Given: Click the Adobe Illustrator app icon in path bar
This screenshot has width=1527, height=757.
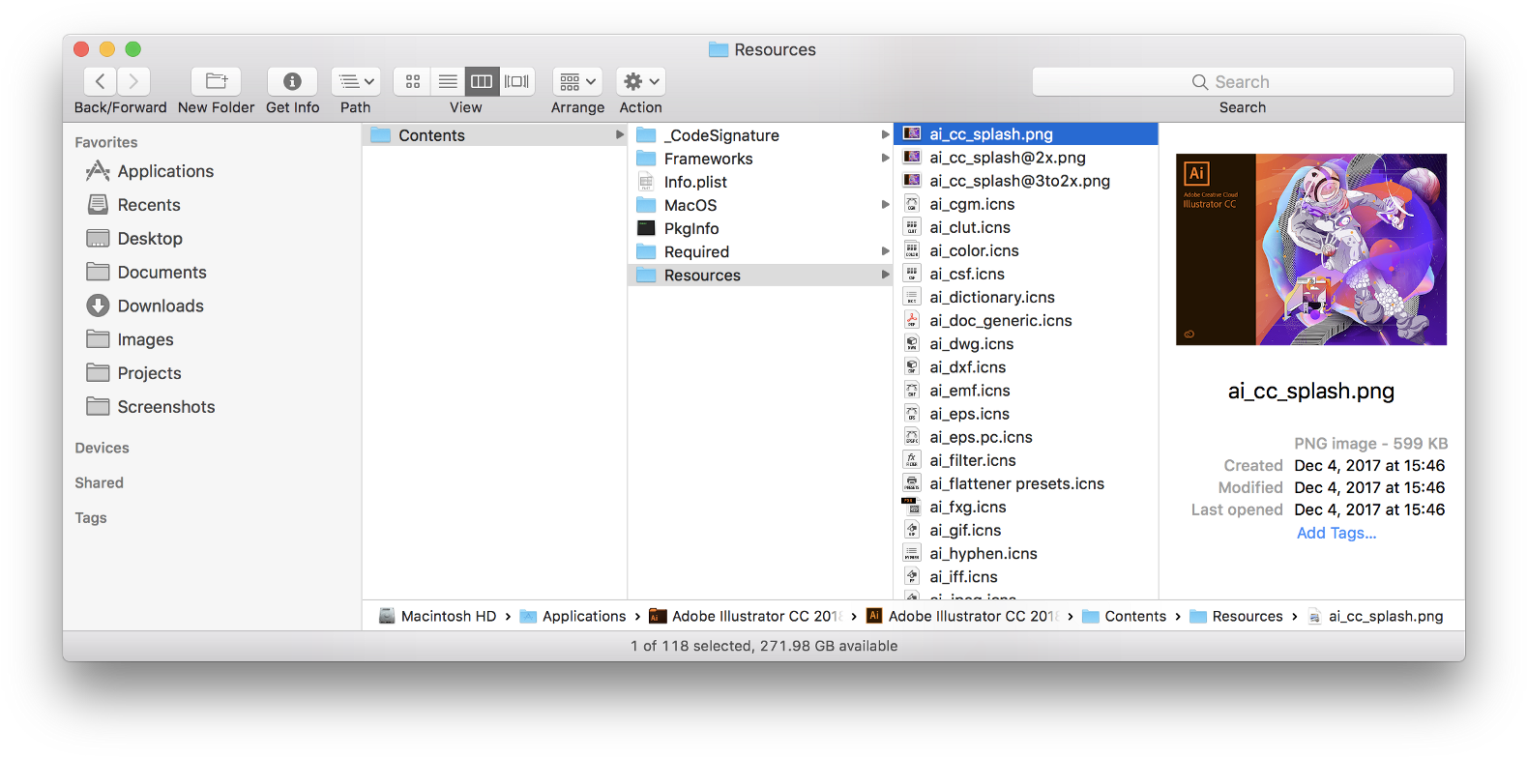Looking at the screenshot, I should pos(874,616).
